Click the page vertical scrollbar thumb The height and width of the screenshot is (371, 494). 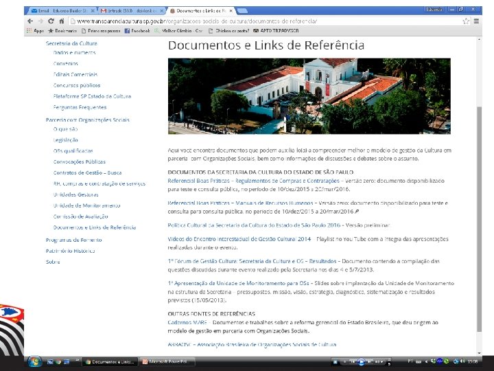pos(479,218)
